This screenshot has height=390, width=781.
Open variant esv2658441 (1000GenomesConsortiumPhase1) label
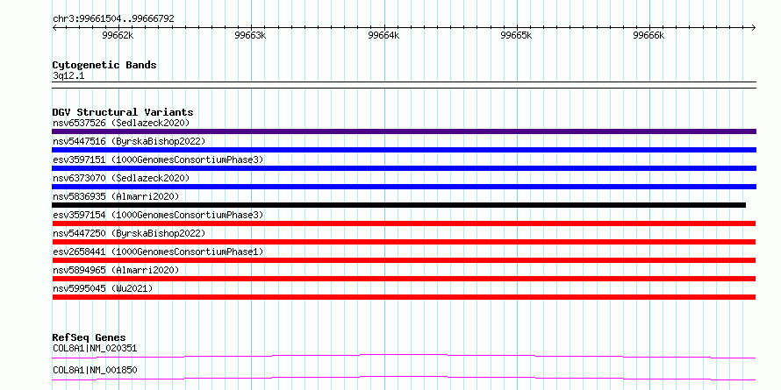[x=158, y=252]
